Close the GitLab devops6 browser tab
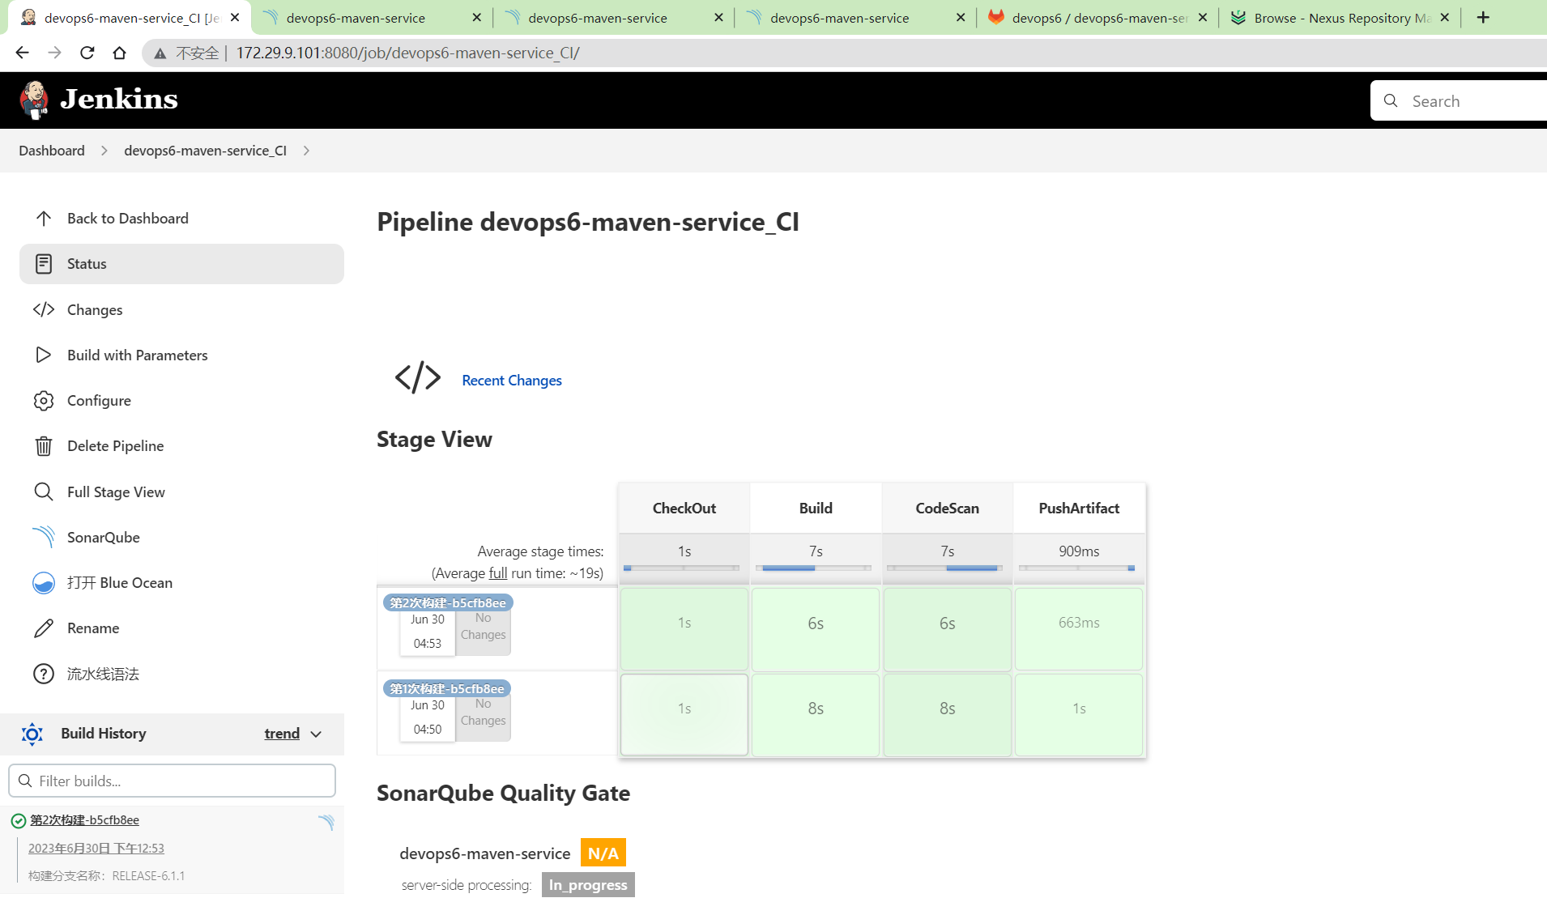 coord(1203,17)
